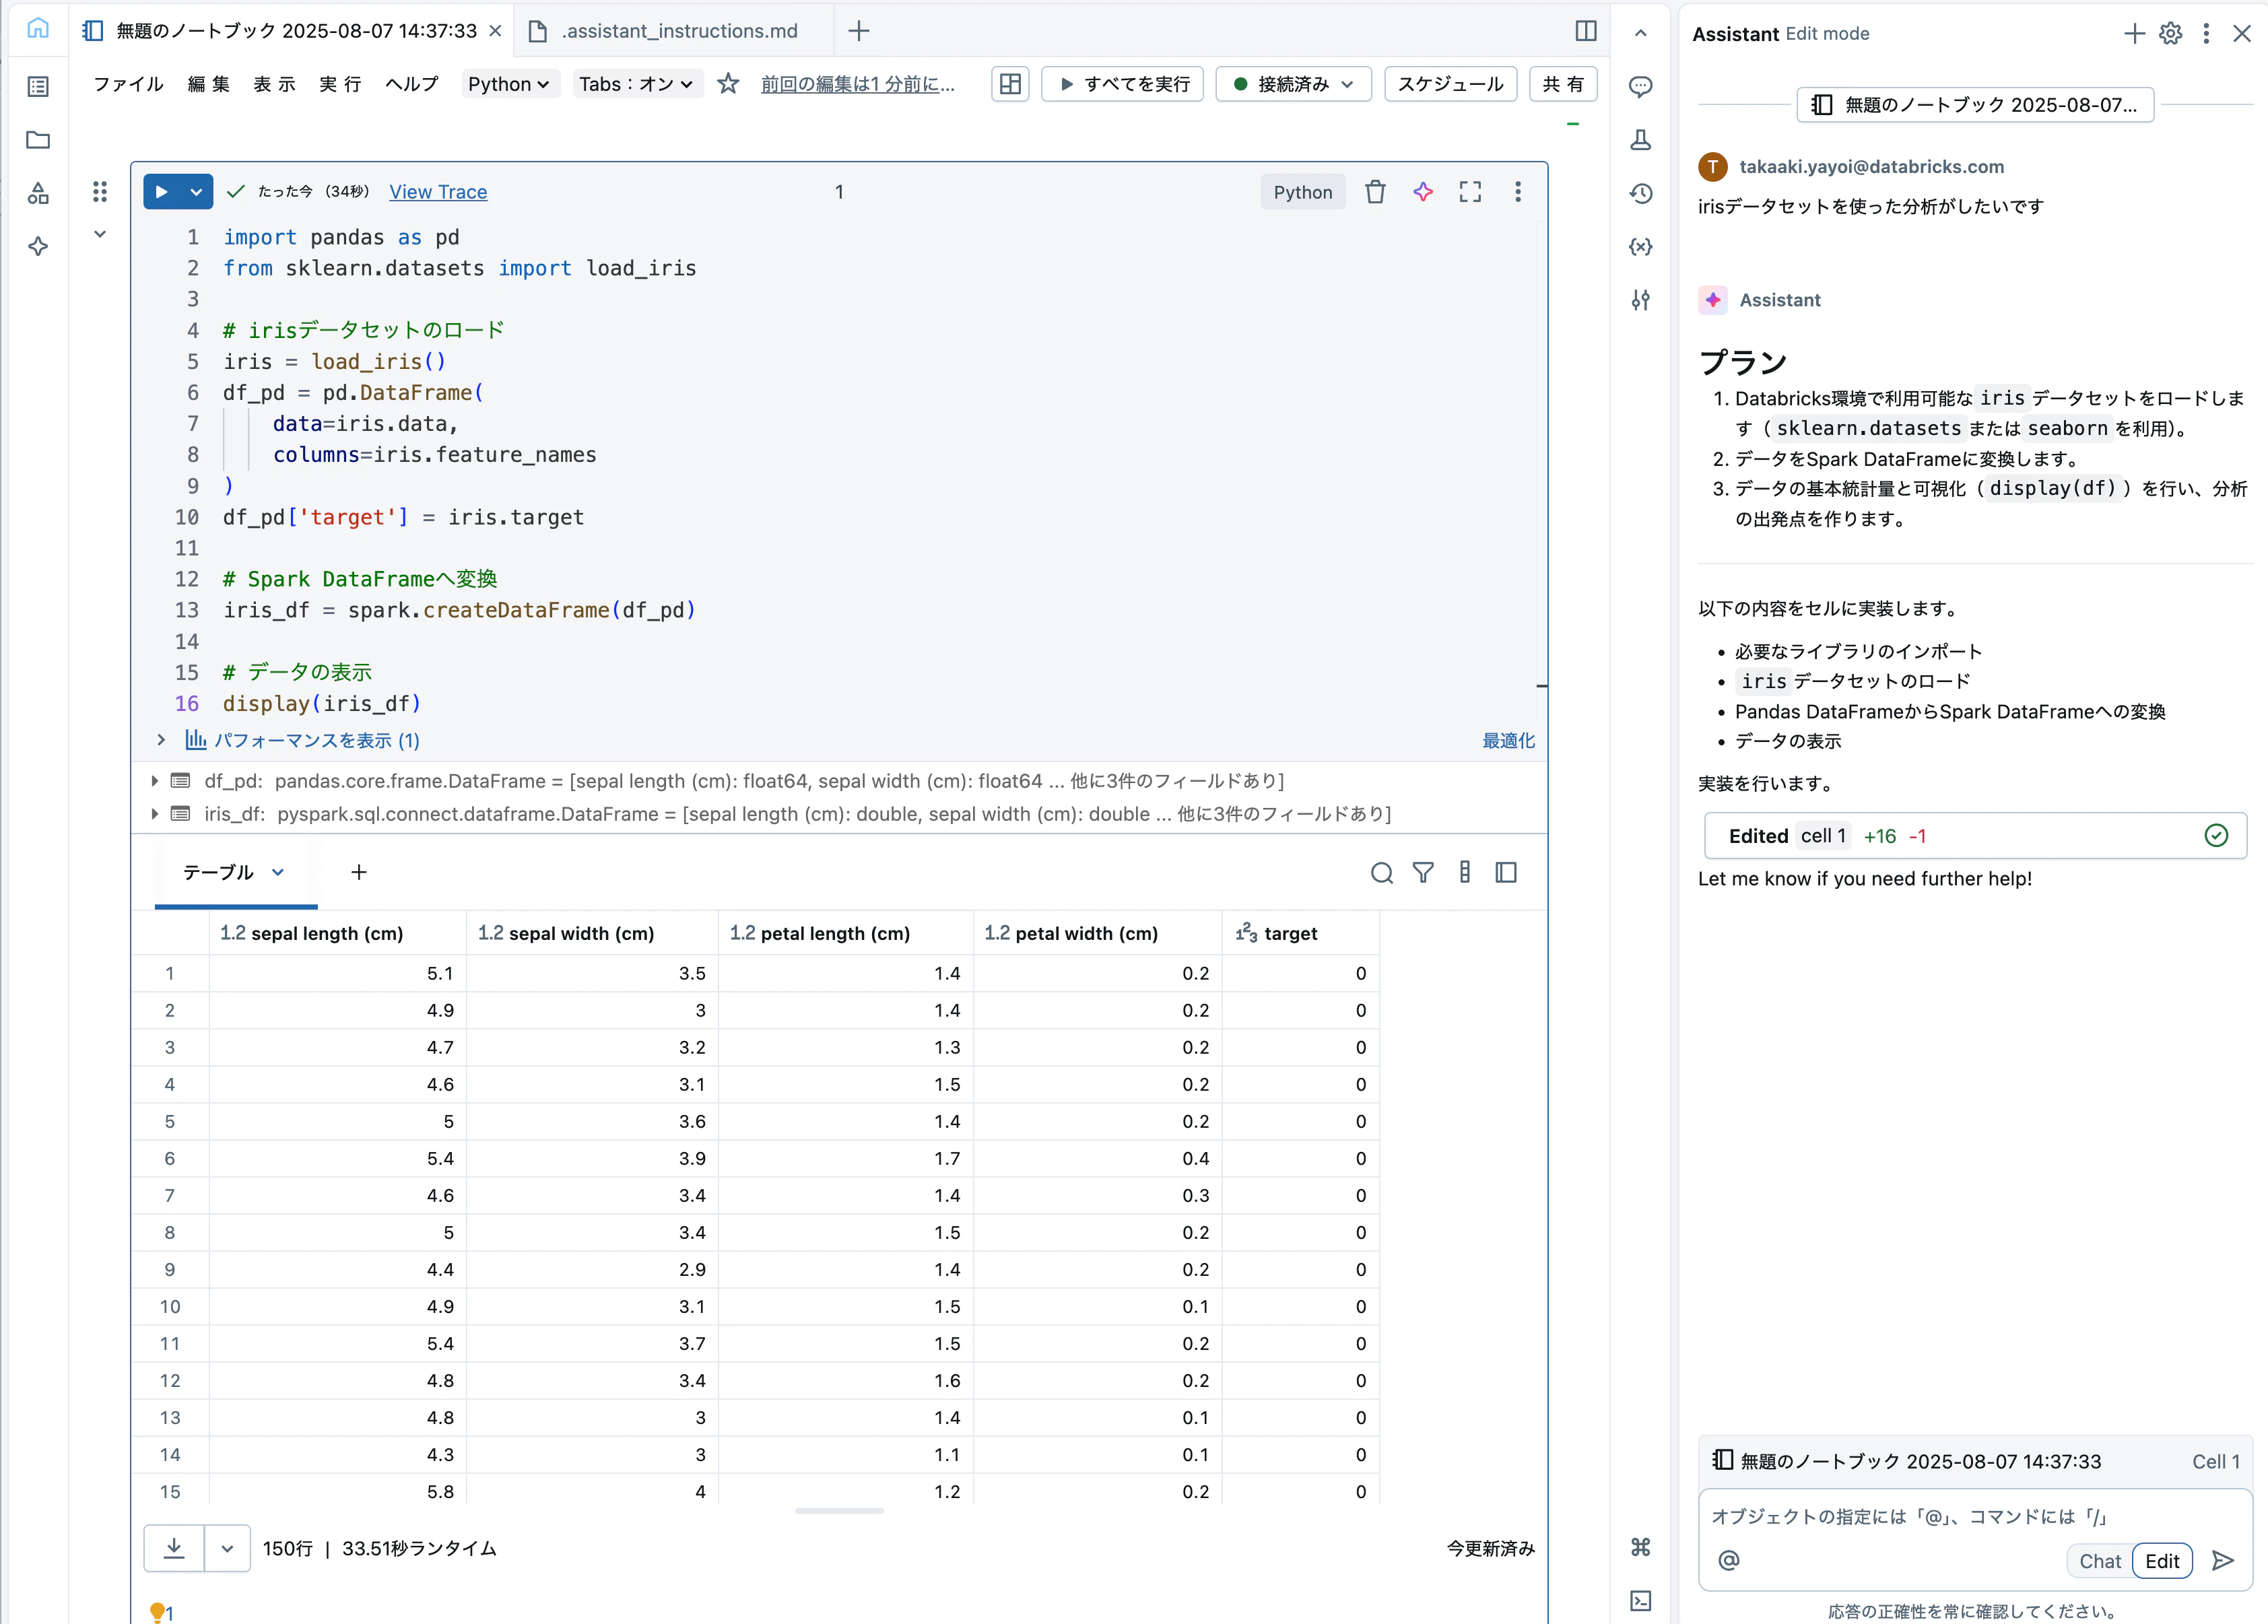Switch assistant to Chat mode
This screenshot has height=1624, width=2268.
click(x=2100, y=1561)
